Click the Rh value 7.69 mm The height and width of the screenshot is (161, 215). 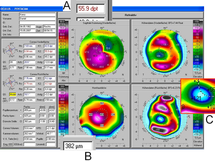(29, 46)
